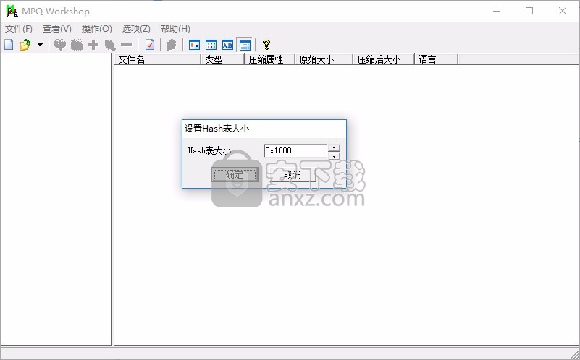The image size is (580, 360).
Task: Sort by 语言 column header
Action: click(436, 59)
